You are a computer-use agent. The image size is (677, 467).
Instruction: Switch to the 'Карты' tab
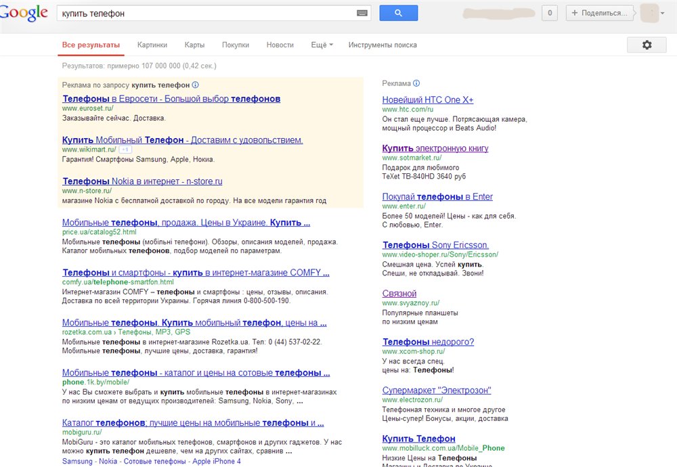point(195,45)
